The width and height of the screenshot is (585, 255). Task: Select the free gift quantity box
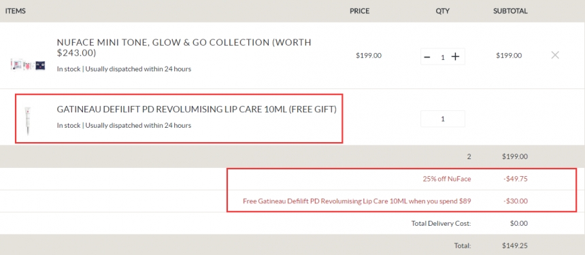(443, 119)
